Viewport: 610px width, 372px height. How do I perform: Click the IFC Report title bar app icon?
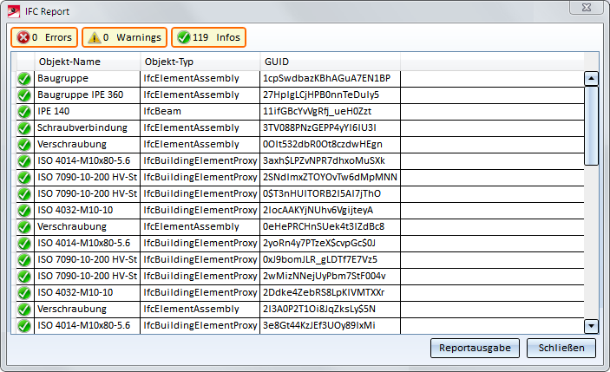[14, 11]
